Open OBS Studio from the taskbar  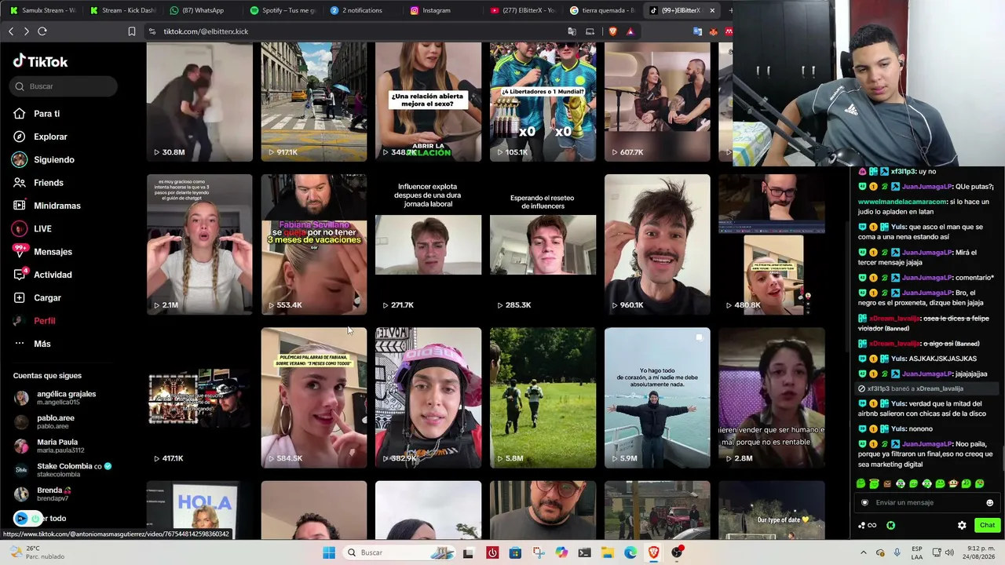pyautogui.click(x=677, y=552)
